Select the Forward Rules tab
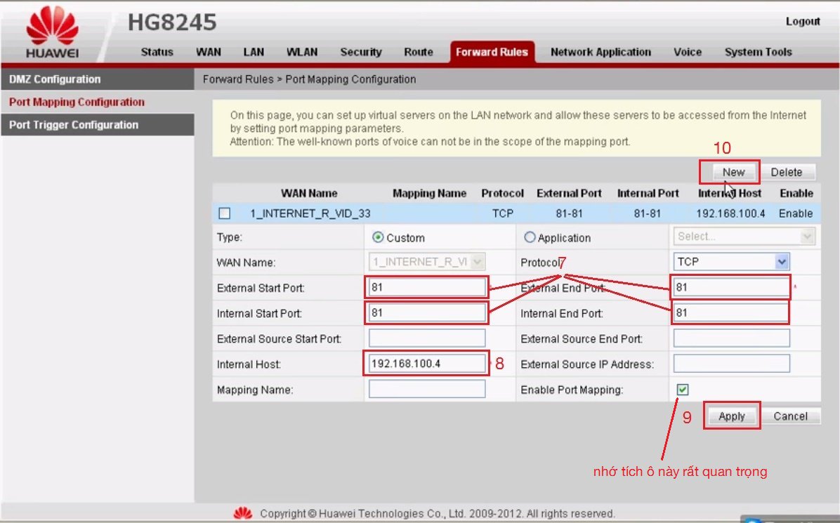Screen dimensions: 840x523 (492, 52)
